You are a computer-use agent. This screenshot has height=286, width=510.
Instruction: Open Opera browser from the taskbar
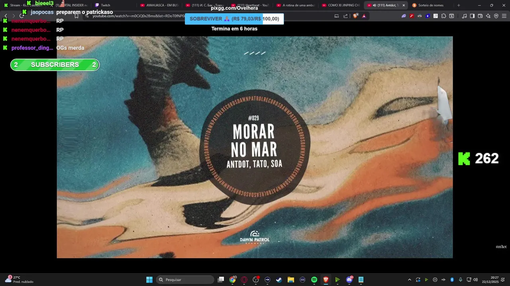click(244, 280)
